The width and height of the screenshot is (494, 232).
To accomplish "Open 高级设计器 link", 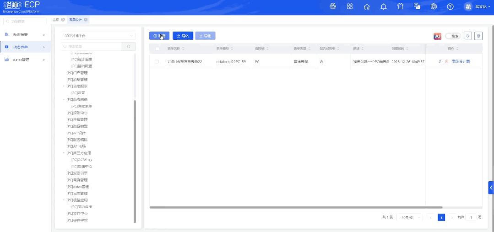I will [x=461, y=62].
